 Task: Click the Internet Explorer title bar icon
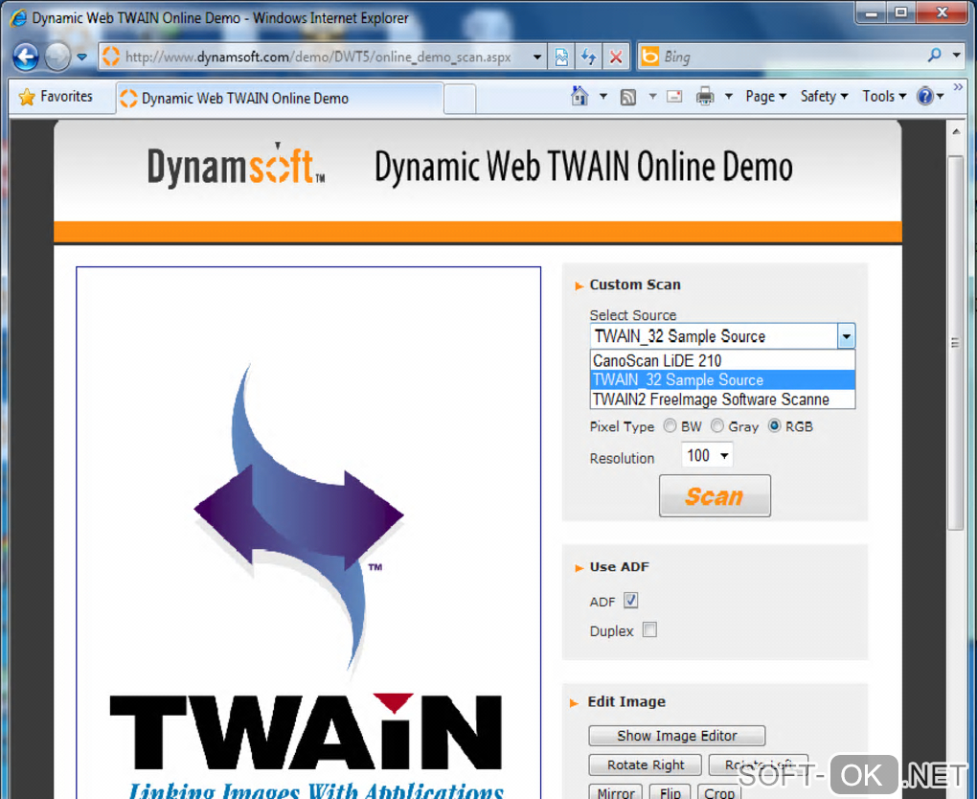click(19, 17)
